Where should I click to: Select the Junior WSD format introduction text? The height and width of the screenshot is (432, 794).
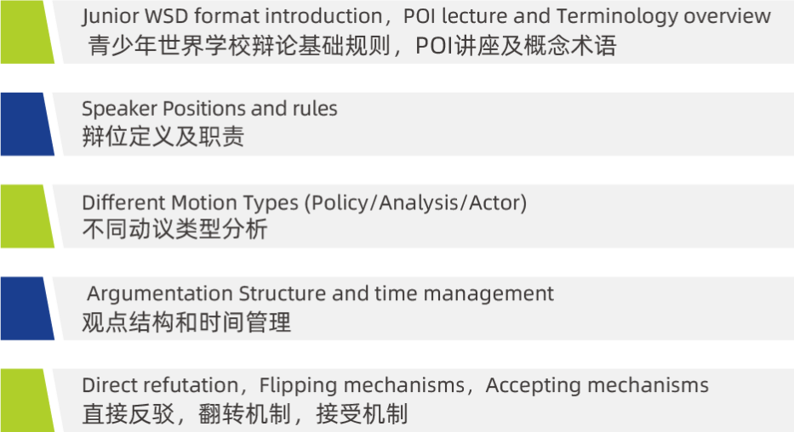[232, 16]
